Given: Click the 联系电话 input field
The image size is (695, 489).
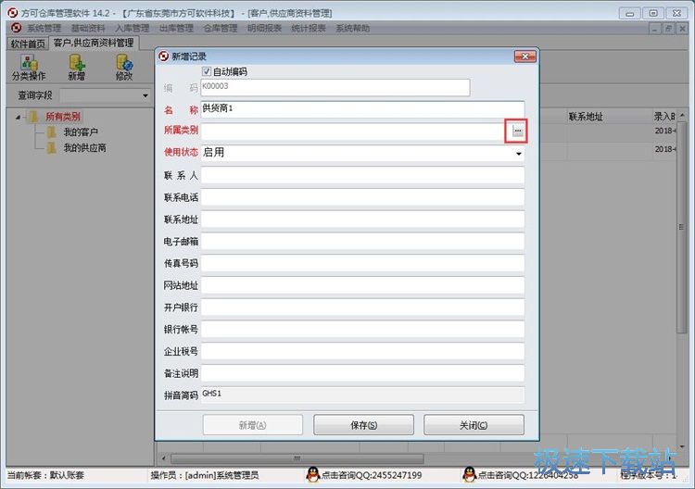Looking at the screenshot, I should [362, 197].
